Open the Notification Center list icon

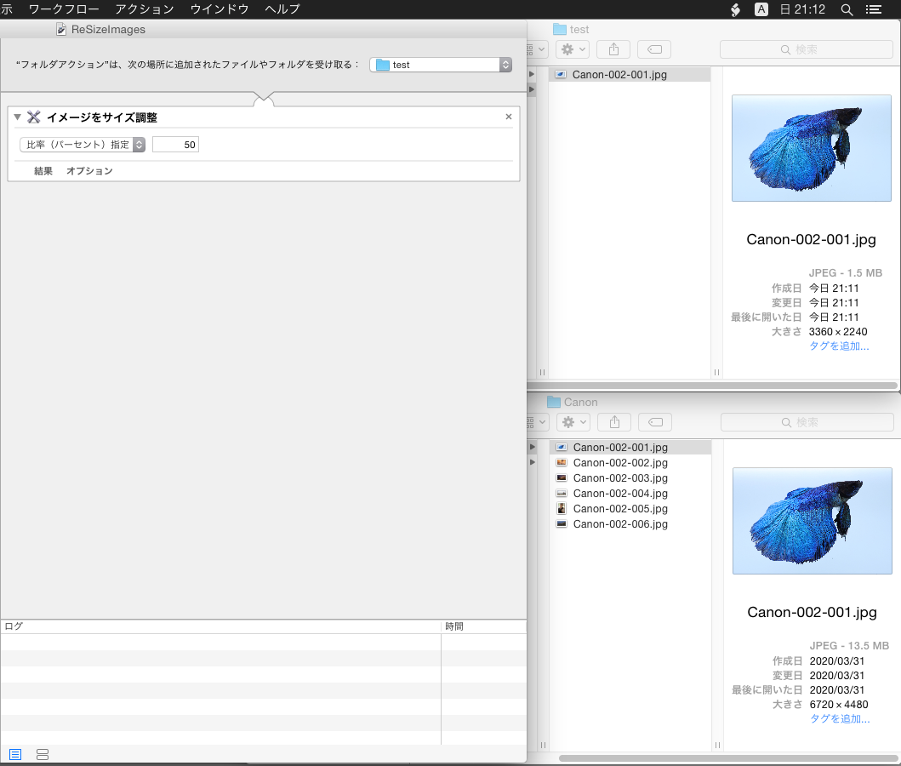pos(874,9)
